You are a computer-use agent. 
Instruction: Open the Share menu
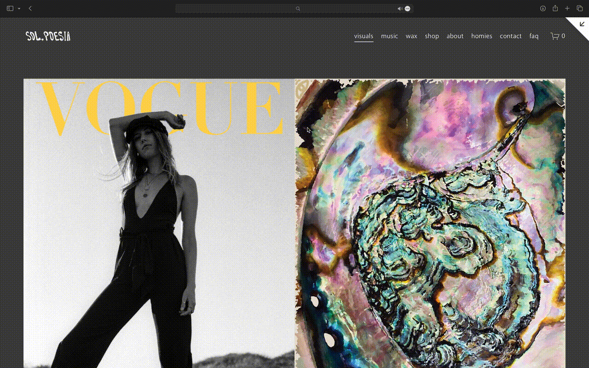pos(555,8)
